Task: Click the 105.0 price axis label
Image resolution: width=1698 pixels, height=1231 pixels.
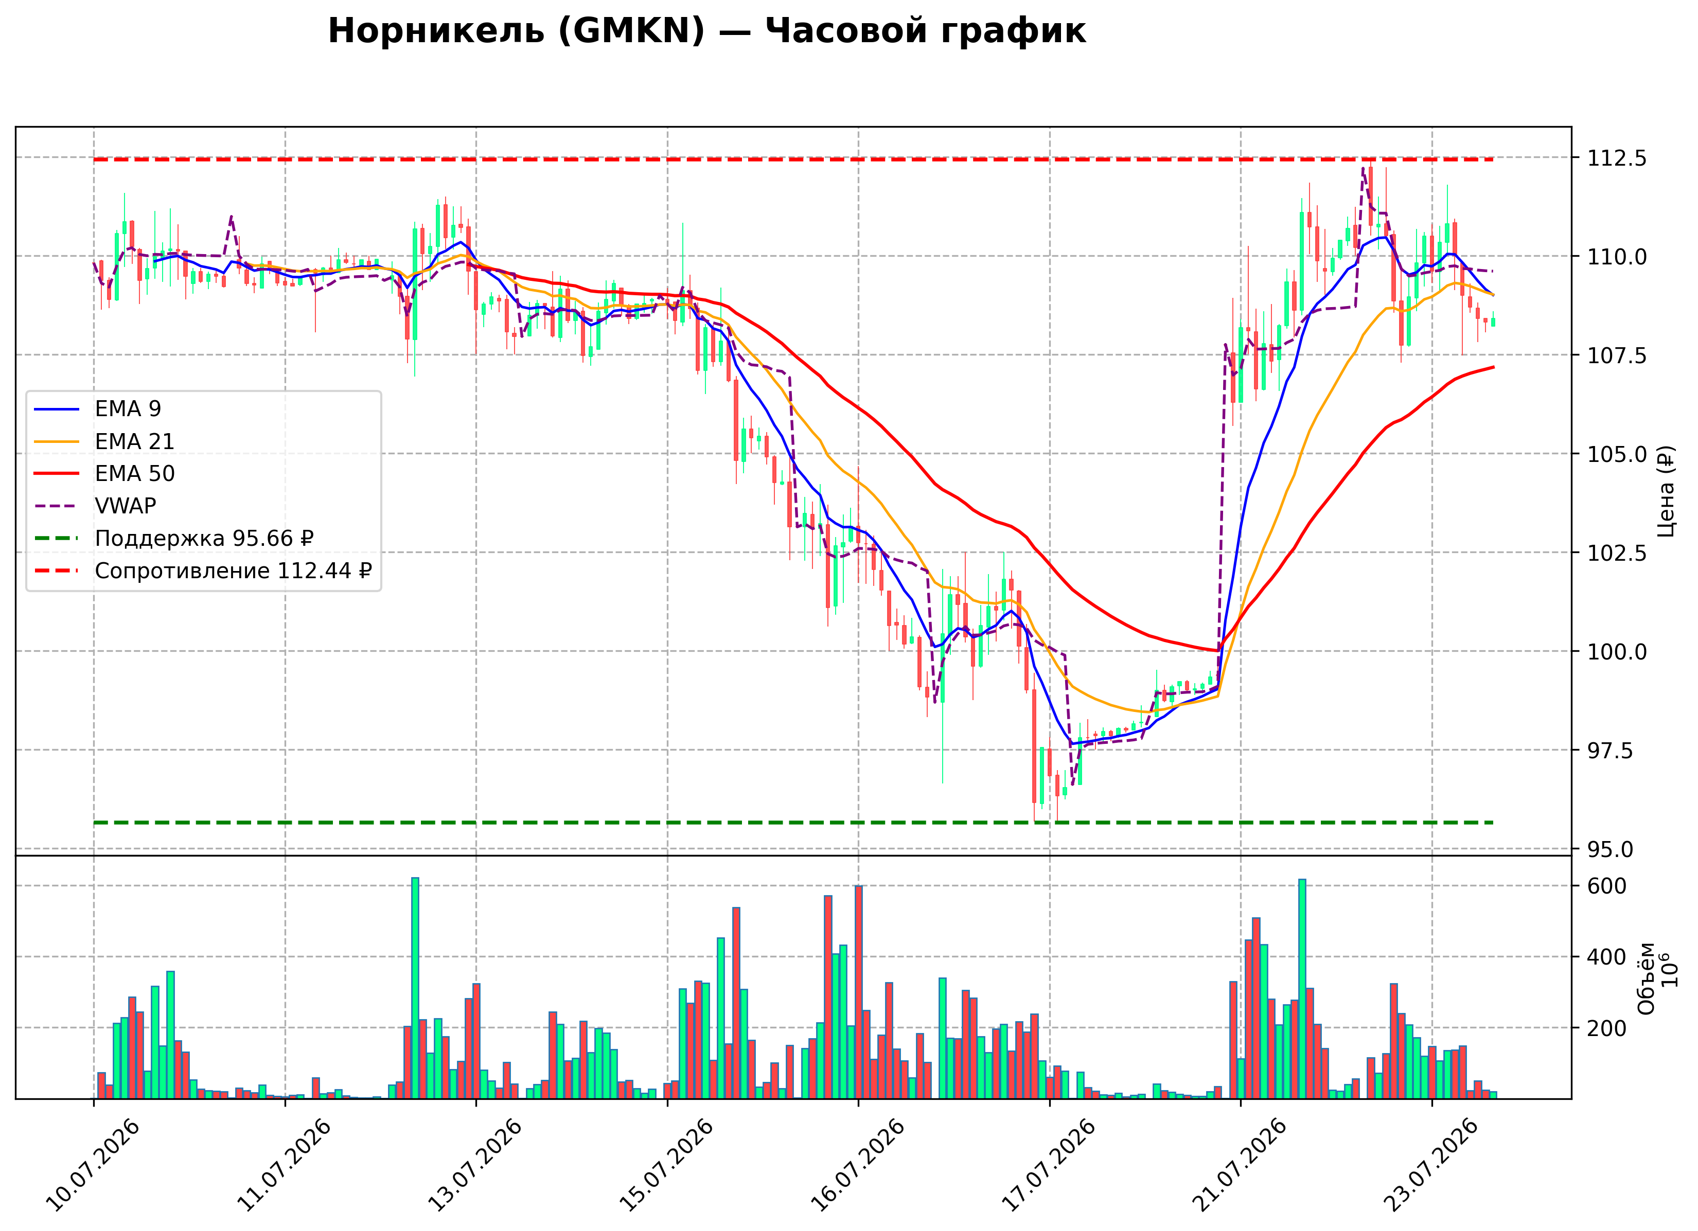Action: 1617,454
